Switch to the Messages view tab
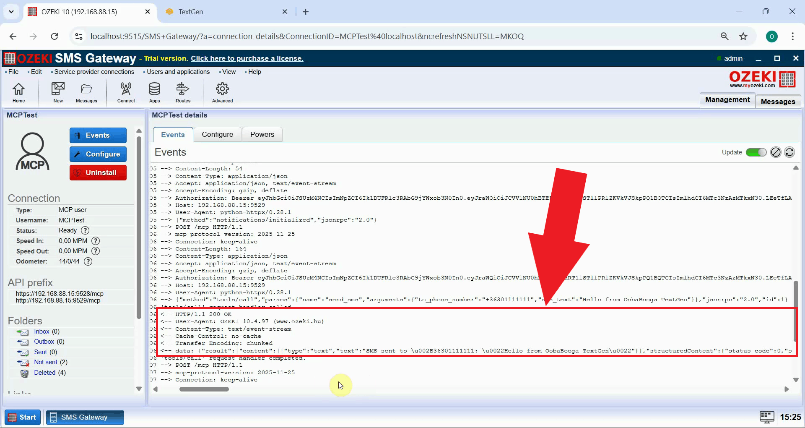This screenshot has width=805, height=428. (778, 102)
